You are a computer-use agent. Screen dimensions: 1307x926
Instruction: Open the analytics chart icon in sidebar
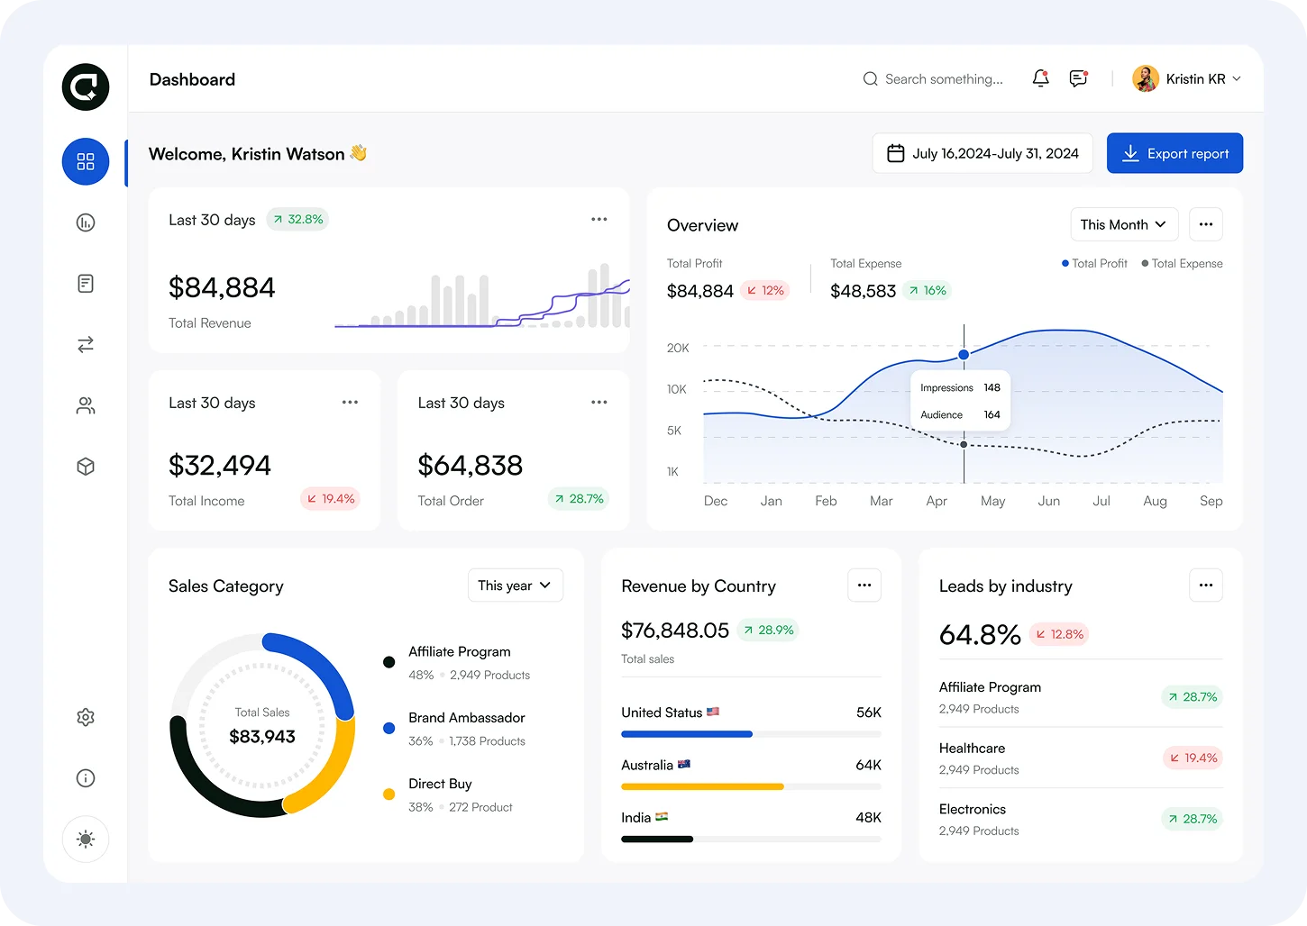[86, 222]
